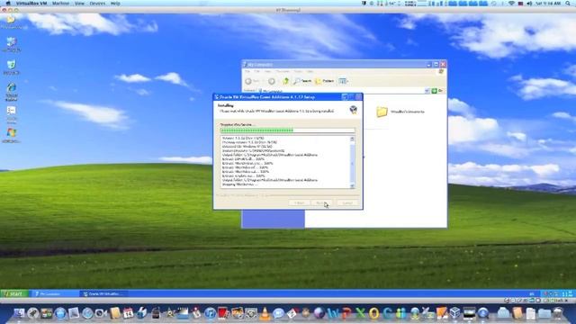Open Microsoft Outlook in the Dock

coord(374,313)
